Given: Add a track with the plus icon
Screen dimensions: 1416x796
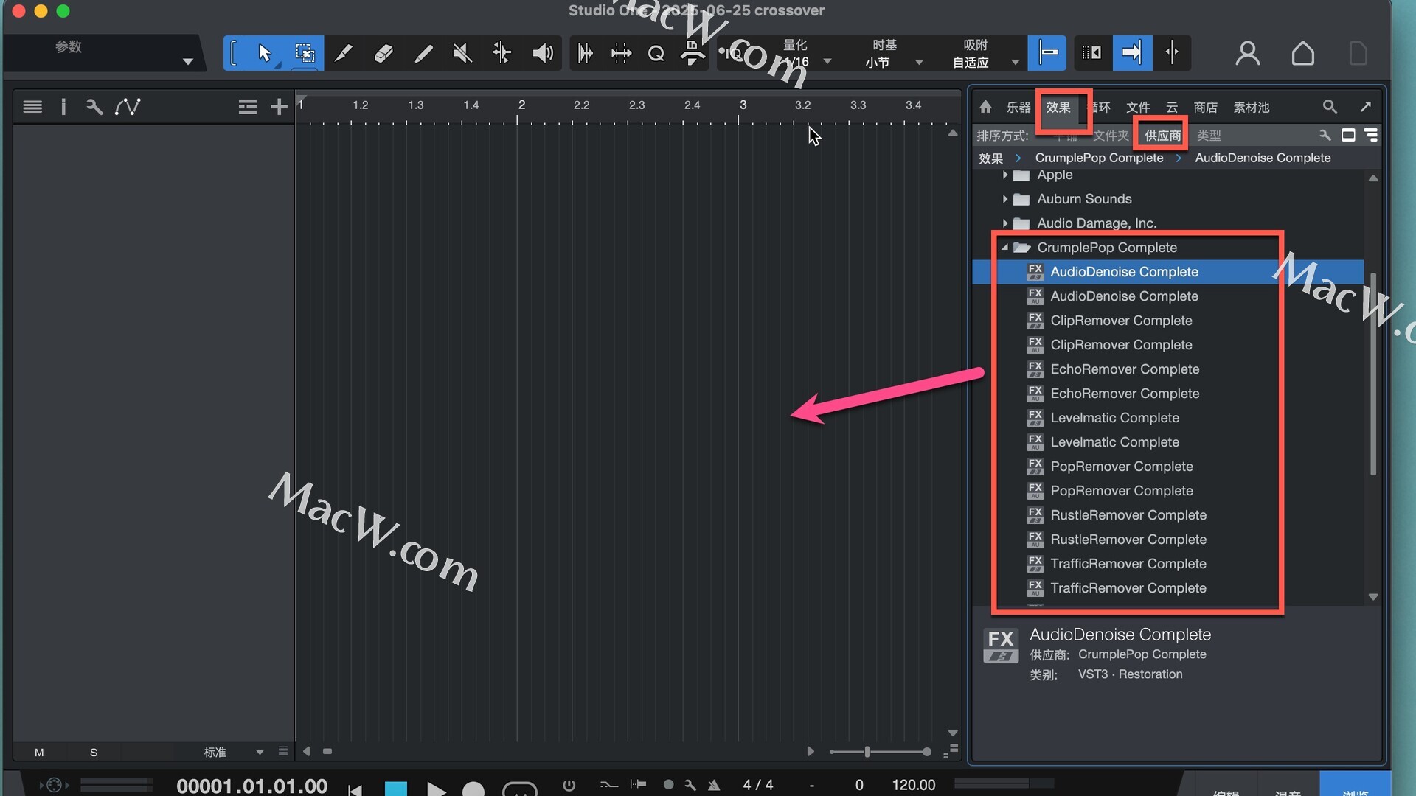Looking at the screenshot, I should point(279,107).
